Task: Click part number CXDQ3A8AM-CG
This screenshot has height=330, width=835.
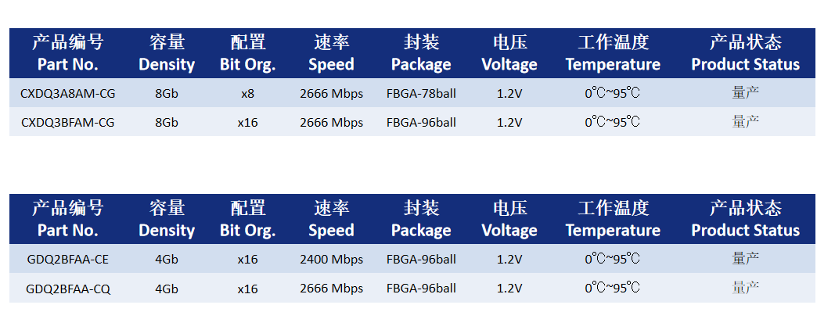Action: (x=67, y=94)
